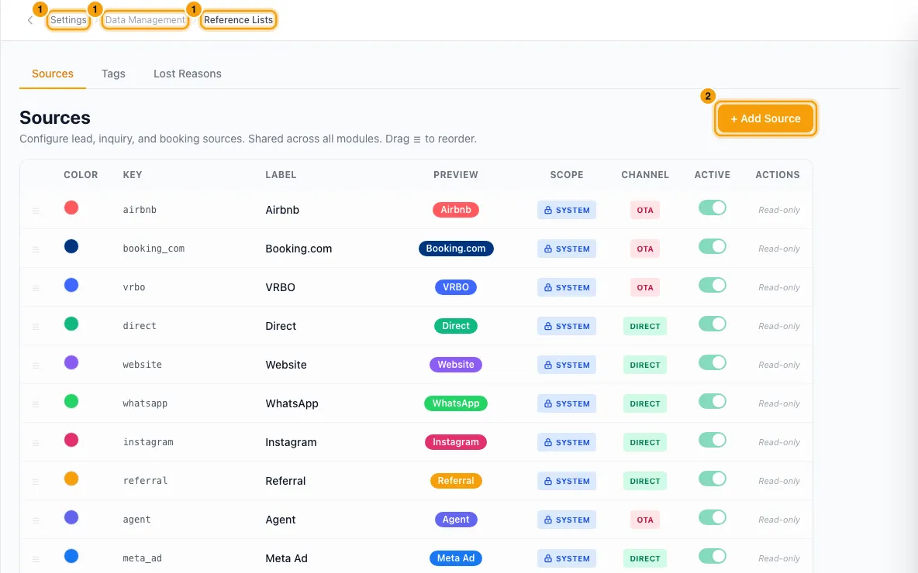Switch to the Tags tab
This screenshot has width=918, height=573.
point(113,74)
